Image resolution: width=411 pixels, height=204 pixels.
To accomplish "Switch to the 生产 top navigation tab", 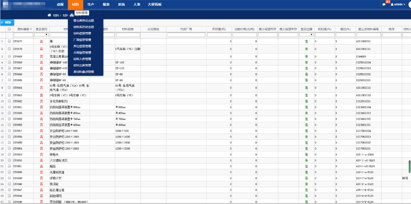I will [x=91, y=5].
